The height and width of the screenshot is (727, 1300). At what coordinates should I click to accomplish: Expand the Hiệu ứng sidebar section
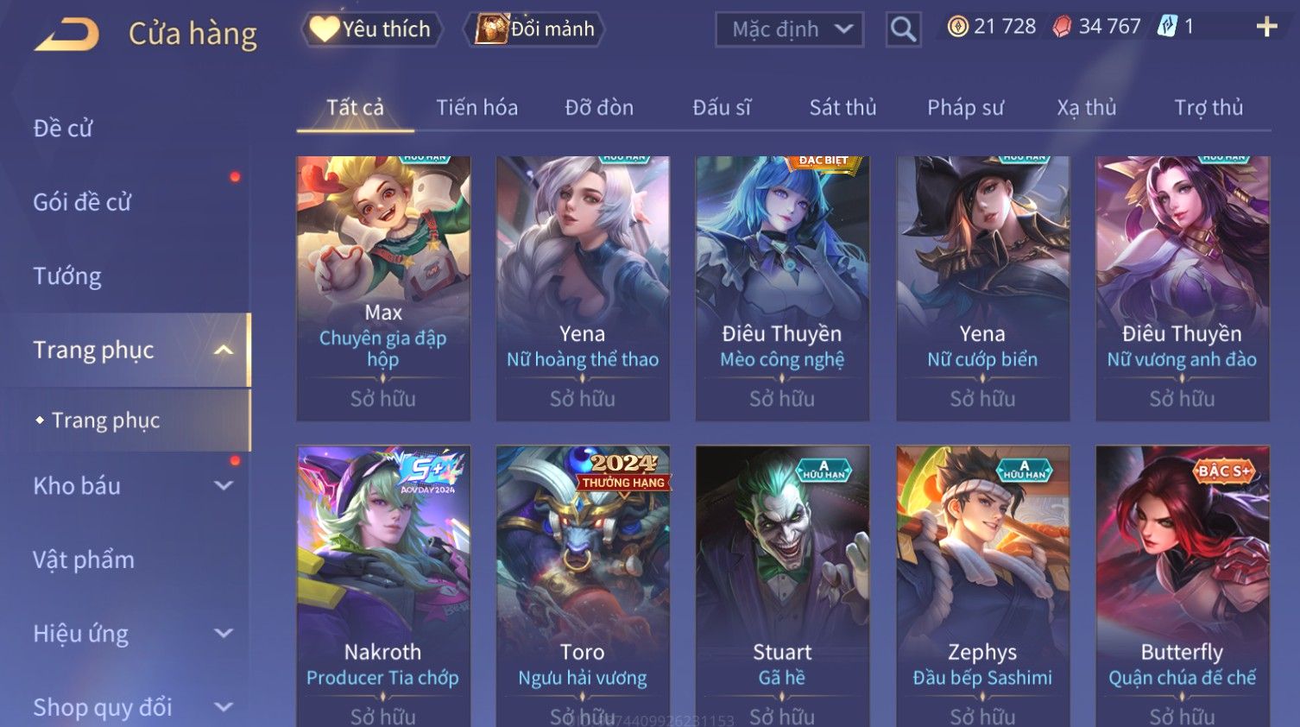click(x=224, y=633)
